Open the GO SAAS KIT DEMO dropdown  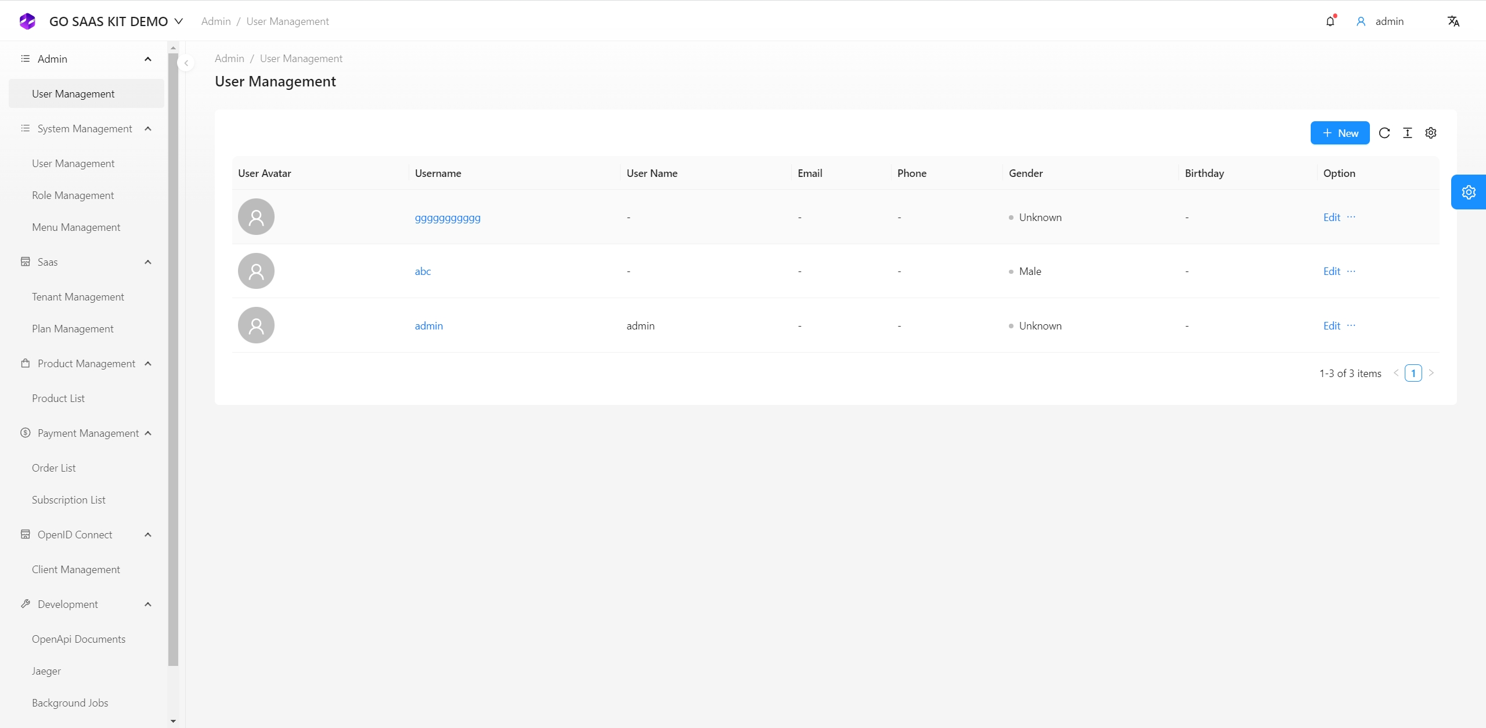click(x=179, y=21)
